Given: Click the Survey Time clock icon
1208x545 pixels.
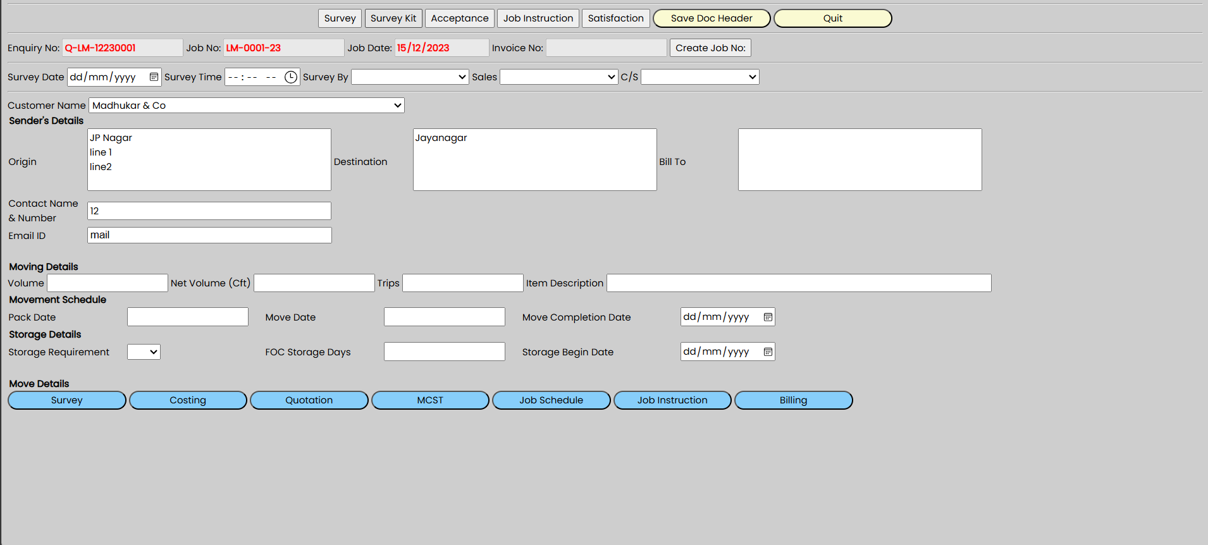Looking at the screenshot, I should 290,77.
